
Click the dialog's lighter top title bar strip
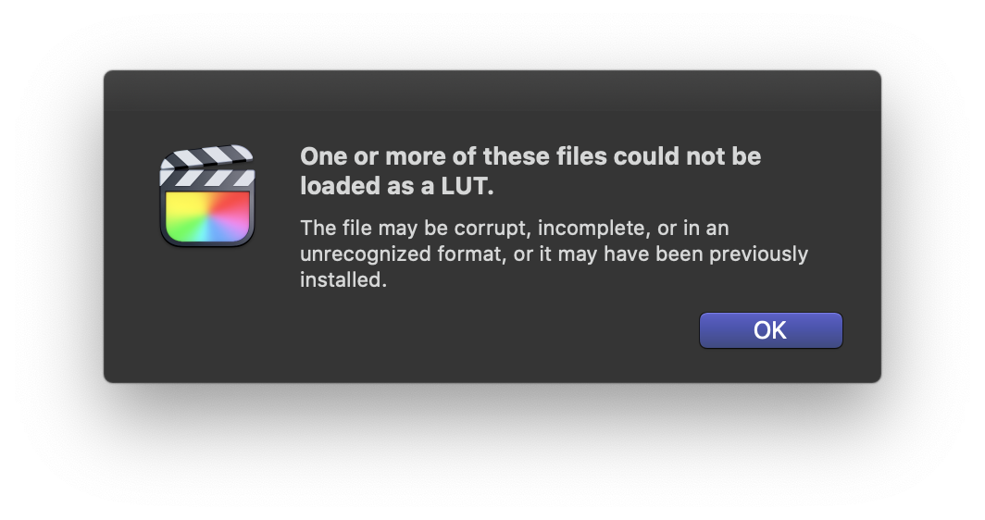pos(492,92)
